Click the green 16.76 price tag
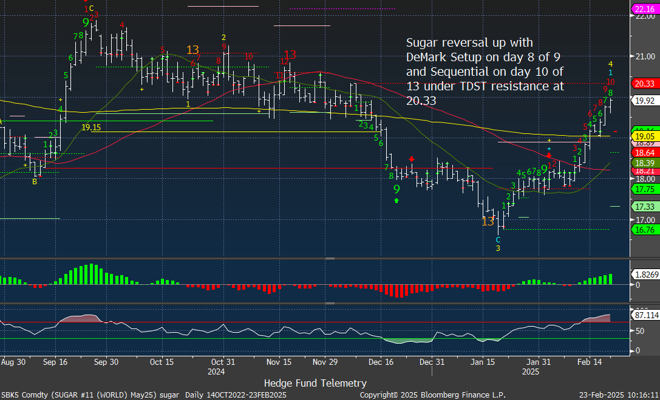The height and width of the screenshot is (400, 660). [x=644, y=230]
